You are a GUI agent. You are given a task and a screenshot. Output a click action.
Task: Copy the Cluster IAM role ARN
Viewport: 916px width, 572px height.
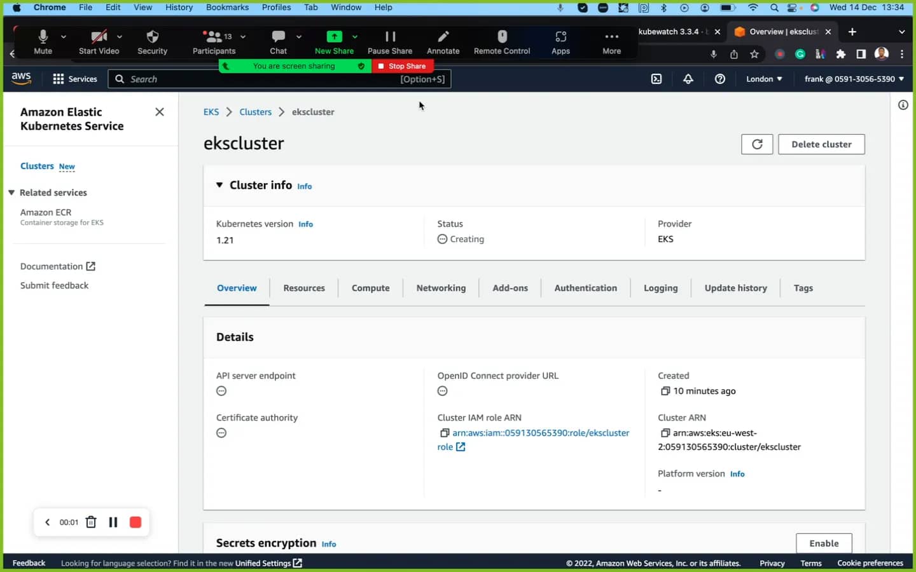coord(445,433)
